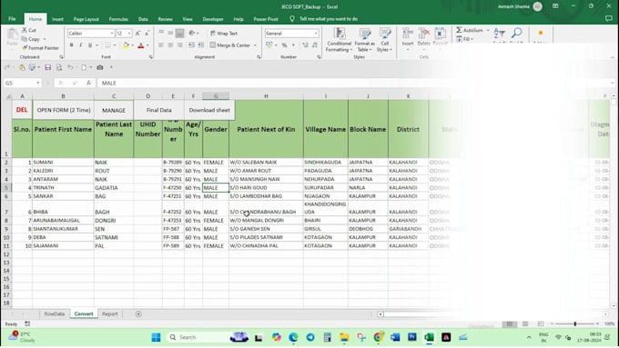Click the Insert cells icon
This screenshot has height=348, width=619.
[x=408, y=34]
